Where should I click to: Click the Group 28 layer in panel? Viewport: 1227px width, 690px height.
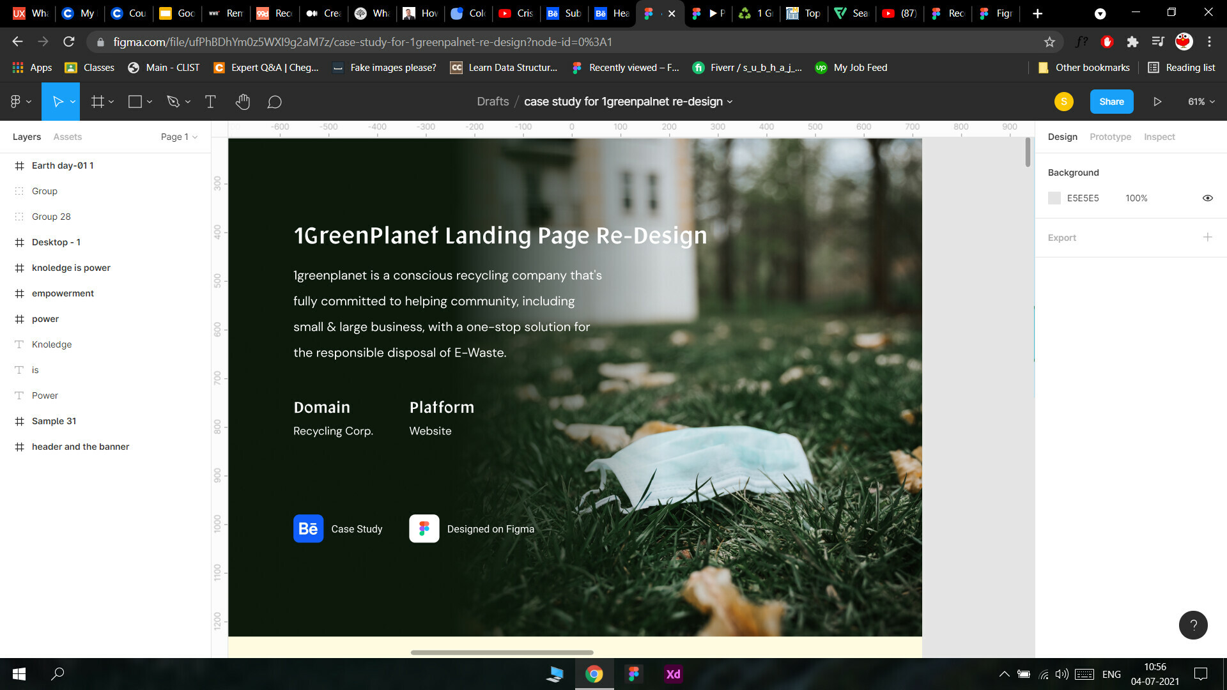[x=50, y=216]
